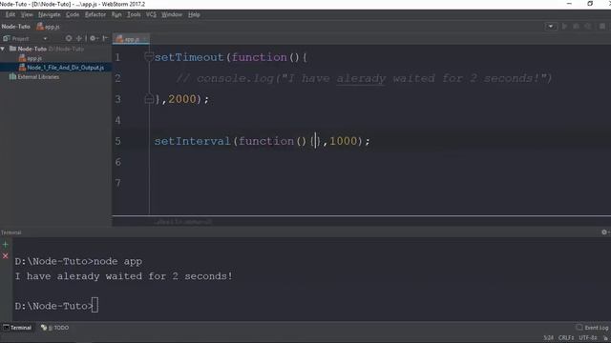Screen dimensions: 611x343
Task: Open the Refactor menu
Action: [x=95, y=15]
